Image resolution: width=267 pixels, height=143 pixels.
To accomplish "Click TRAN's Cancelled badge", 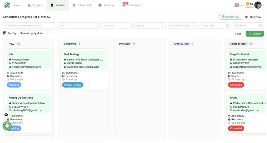I will pyautogui.click(x=236, y=129).
